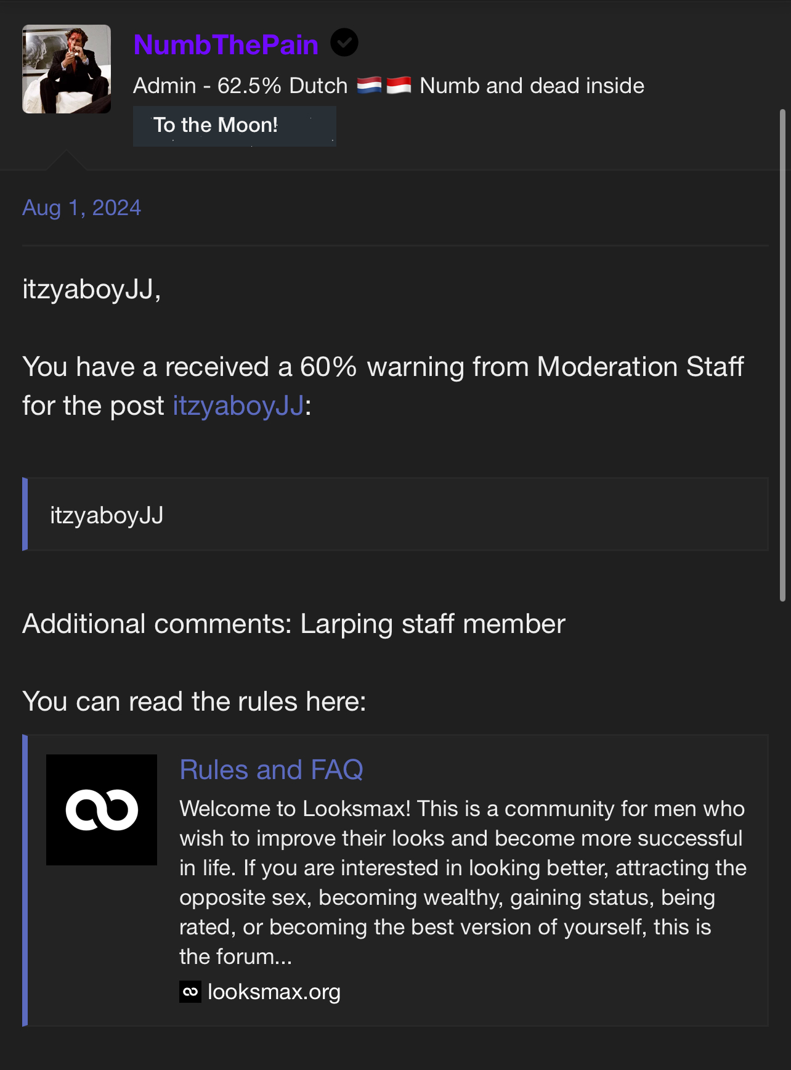Select the "To the Moon!" user banner

[234, 126]
